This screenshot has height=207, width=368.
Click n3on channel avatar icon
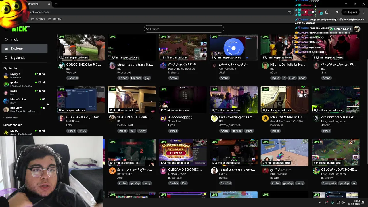click(265, 66)
